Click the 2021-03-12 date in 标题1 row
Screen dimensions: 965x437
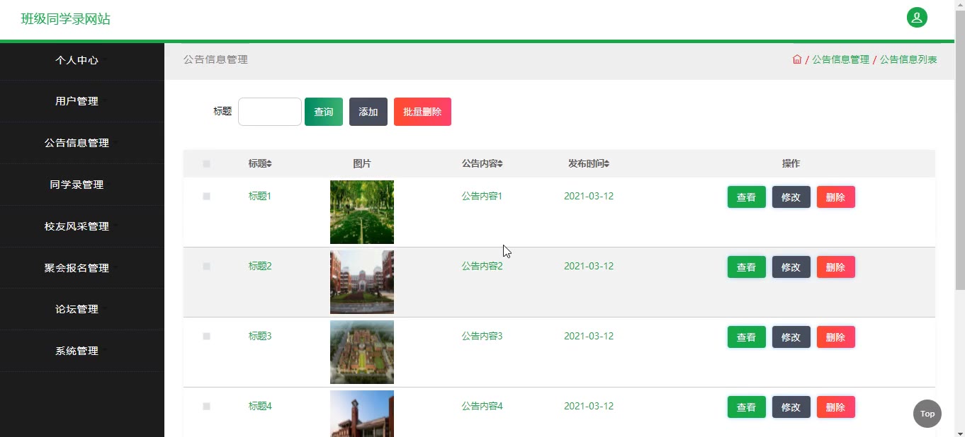589,197
